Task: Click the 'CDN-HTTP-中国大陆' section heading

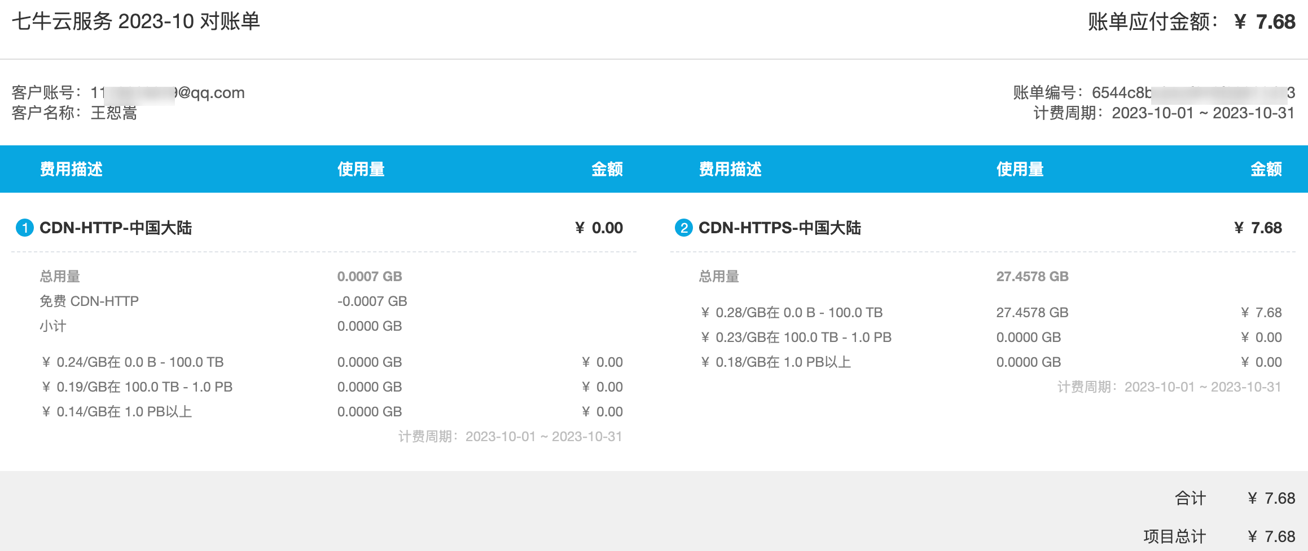Action: pyautogui.click(x=116, y=228)
